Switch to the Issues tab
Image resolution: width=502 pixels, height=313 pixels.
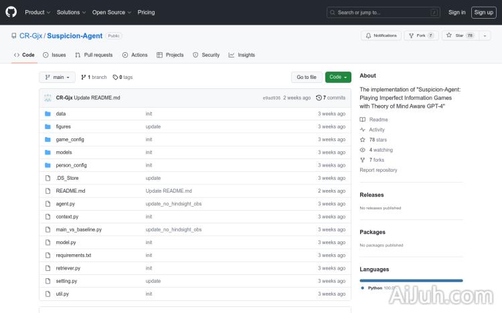point(54,55)
